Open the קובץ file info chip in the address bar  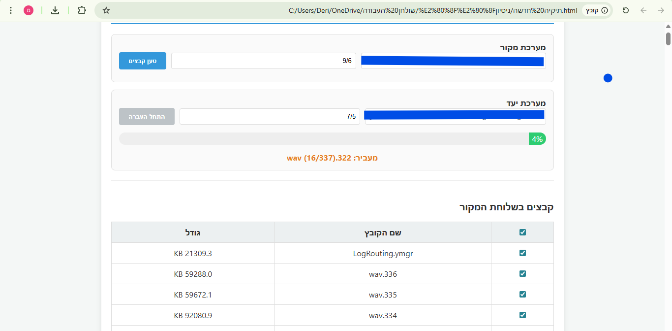(596, 10)
